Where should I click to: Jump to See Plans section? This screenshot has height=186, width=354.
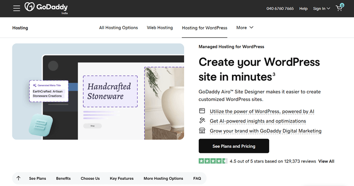click(38, 179)
